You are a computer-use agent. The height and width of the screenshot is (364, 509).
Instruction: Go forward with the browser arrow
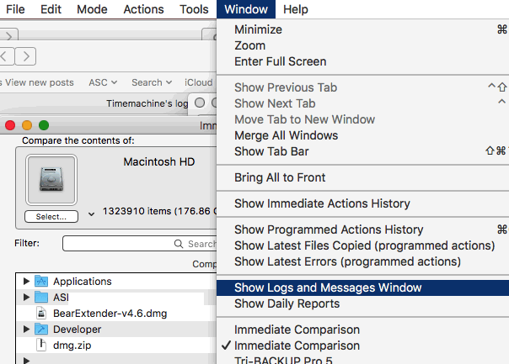(28, 56)
